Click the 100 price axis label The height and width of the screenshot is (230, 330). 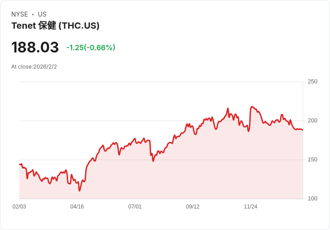[x=313, y=199]
